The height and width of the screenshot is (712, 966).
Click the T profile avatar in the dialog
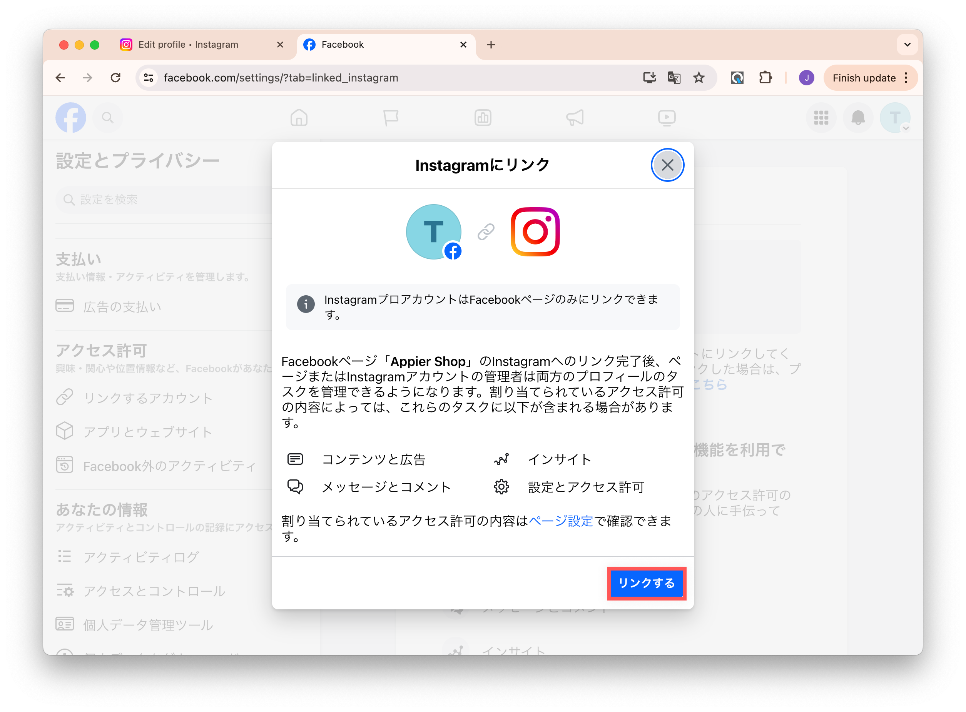pos(434,232)
